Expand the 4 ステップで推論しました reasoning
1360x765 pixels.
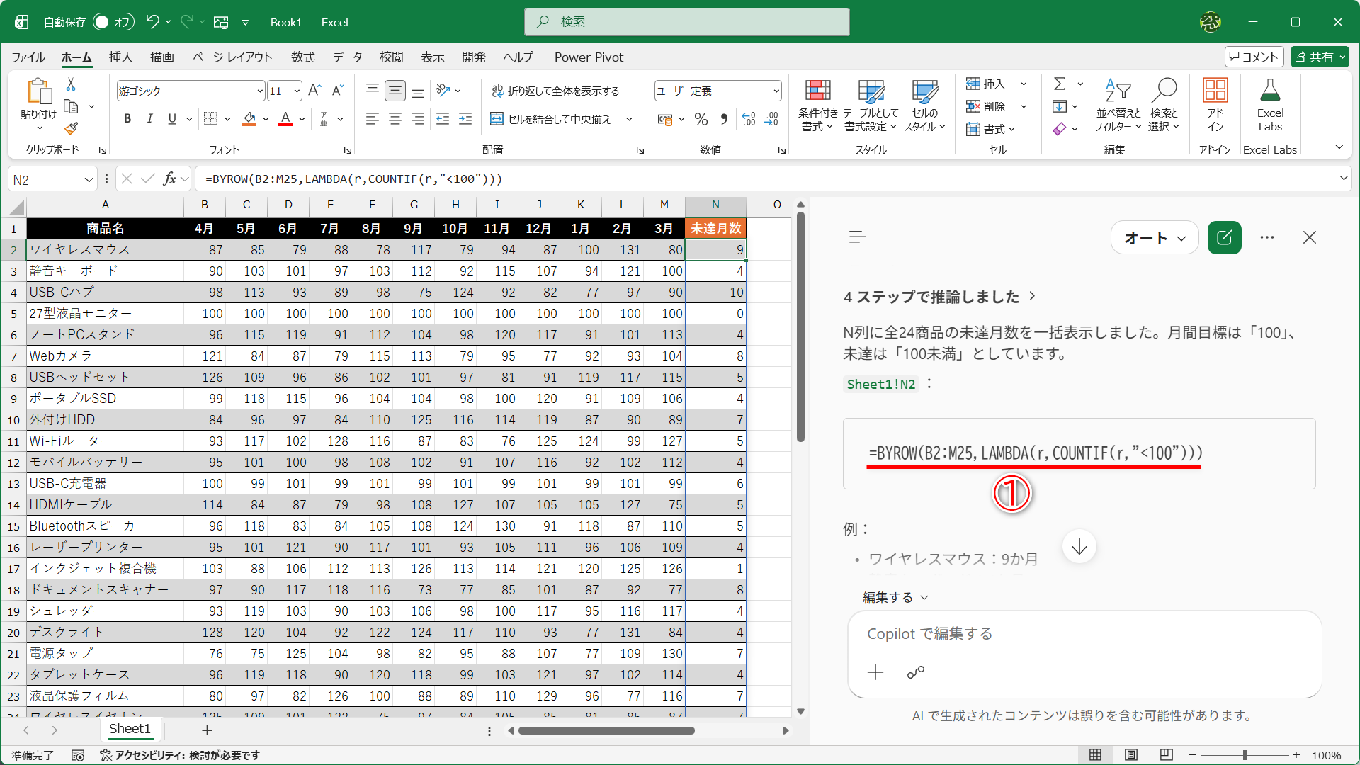[x=939, y=297]
